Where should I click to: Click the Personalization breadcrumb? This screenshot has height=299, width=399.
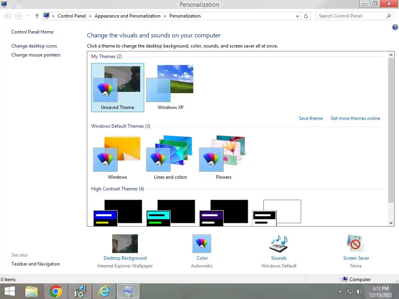[185, 16]
